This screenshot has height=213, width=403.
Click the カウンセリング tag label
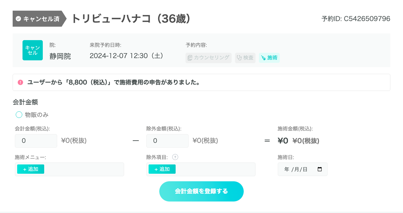coord(212,58)
